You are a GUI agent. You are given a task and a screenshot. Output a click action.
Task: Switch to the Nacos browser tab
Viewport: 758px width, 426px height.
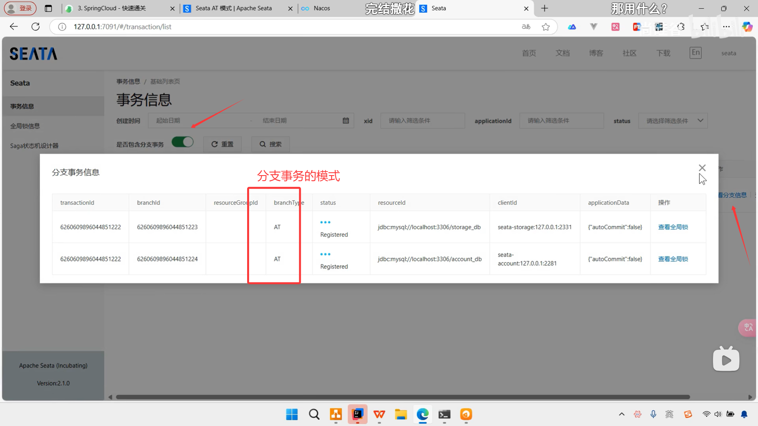tap(322, 8)
